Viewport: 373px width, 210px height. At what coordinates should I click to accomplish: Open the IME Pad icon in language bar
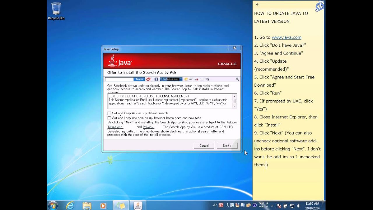pyautogui.click(x=237, y=205)
